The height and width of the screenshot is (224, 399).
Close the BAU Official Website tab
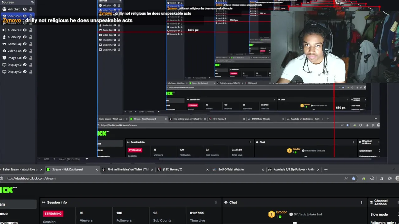coord(263,170)
